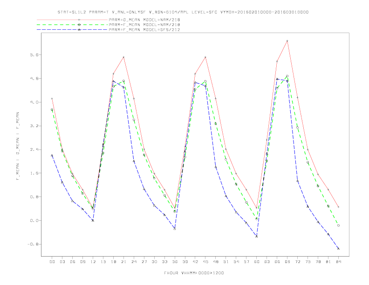Click the x-axis hour label 39
Image resolution: width=369 pixels, height=285 pixels.
click(185, 262)
